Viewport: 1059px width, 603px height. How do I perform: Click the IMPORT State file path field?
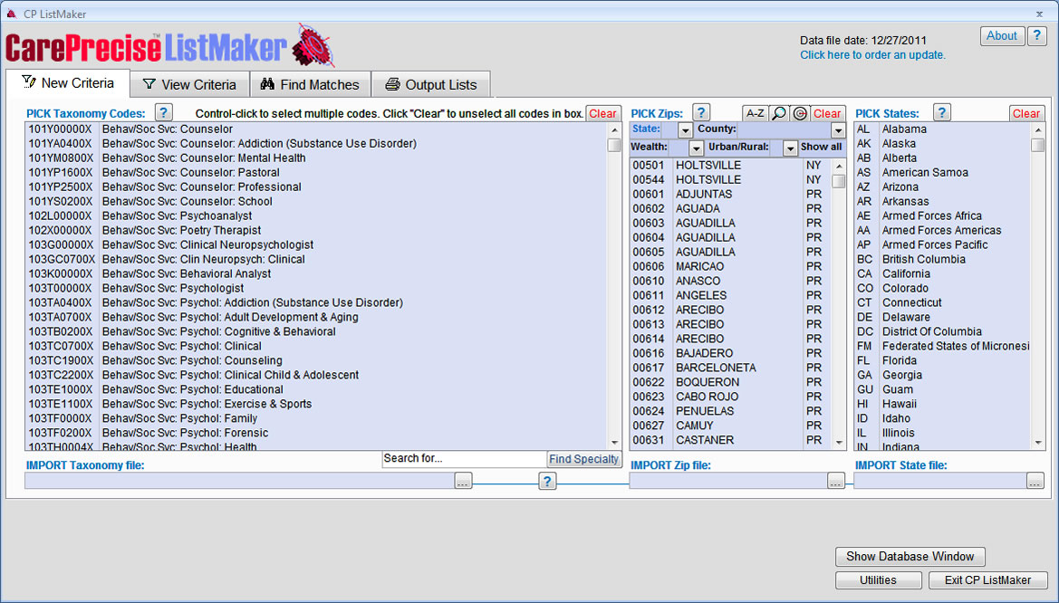pyautogui.click(x=940, y=481)
